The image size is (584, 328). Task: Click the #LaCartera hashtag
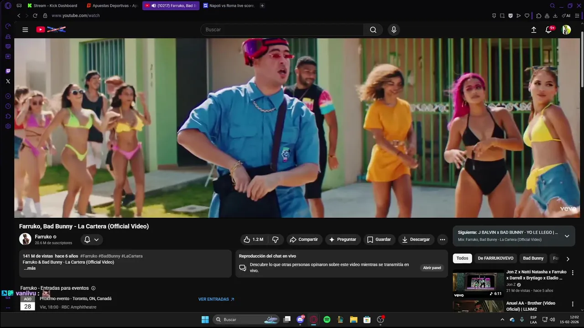click(x=132, y=256)
